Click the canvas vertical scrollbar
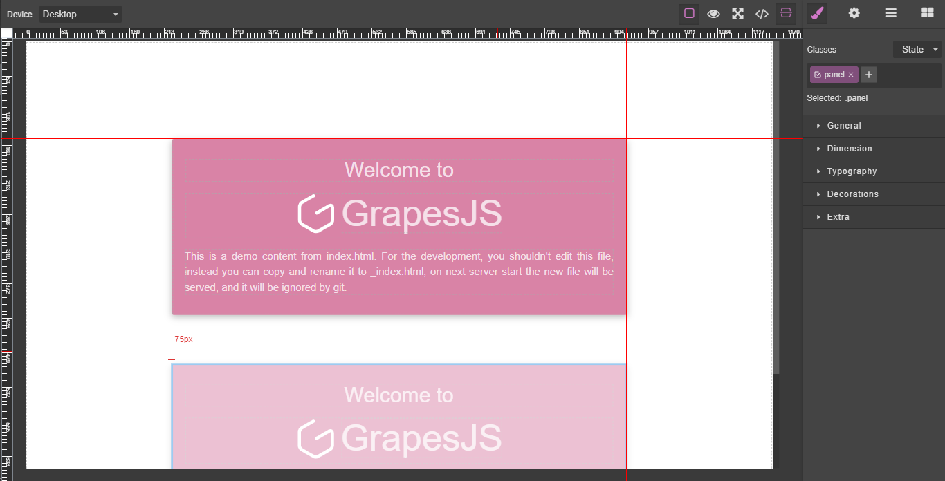945x481 pixels. 776,207
